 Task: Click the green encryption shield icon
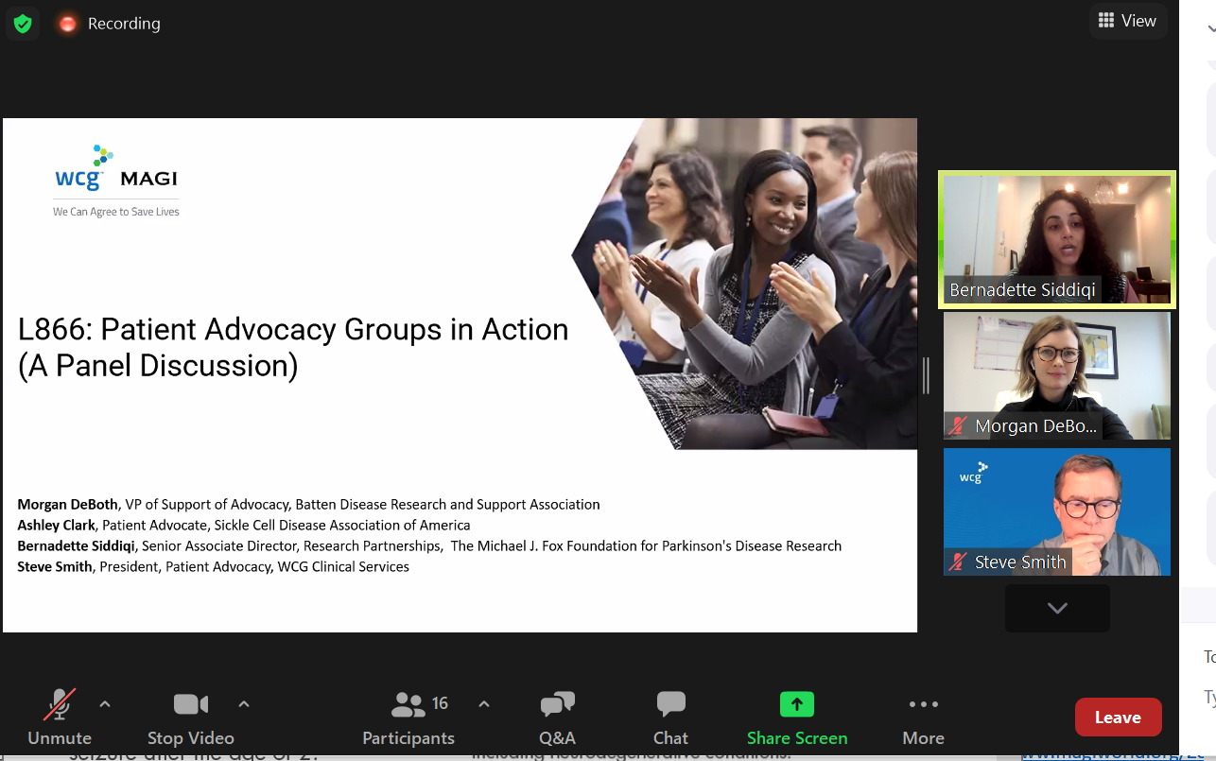(23, 24)
